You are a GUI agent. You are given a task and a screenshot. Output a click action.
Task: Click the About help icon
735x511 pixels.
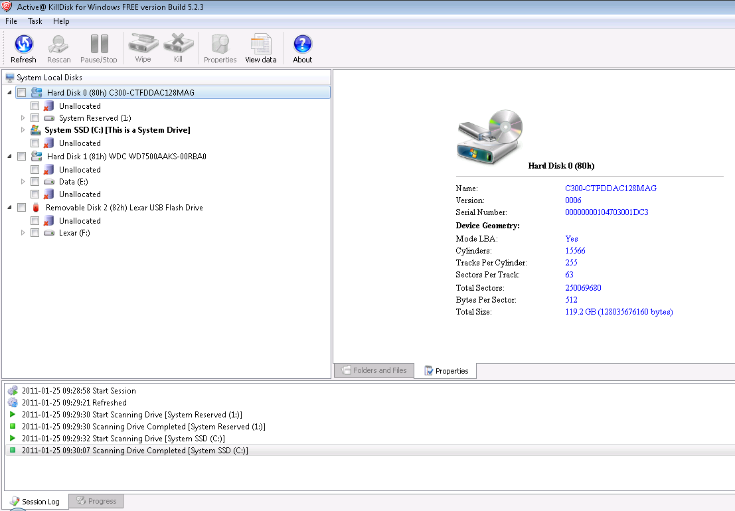pos(302,44)
